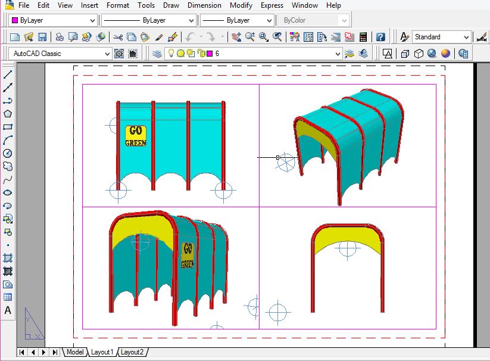Screen dimensions: 490x361
Task: Switch to the Layout2 tab
Action: click(x=132, y=352)
